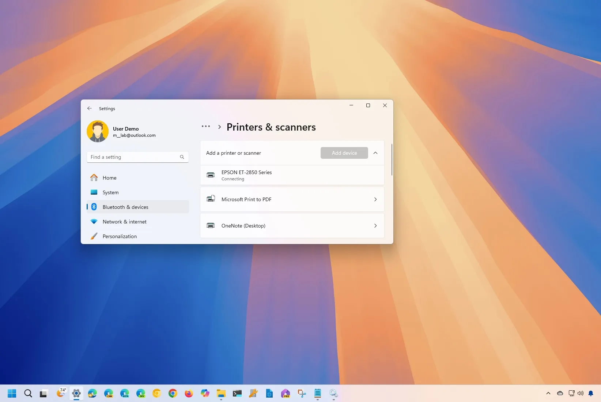Expand Microsoft Print to PDF options
Image resolution: width=601 pixels, height=402 pixels.
(375, 199)
